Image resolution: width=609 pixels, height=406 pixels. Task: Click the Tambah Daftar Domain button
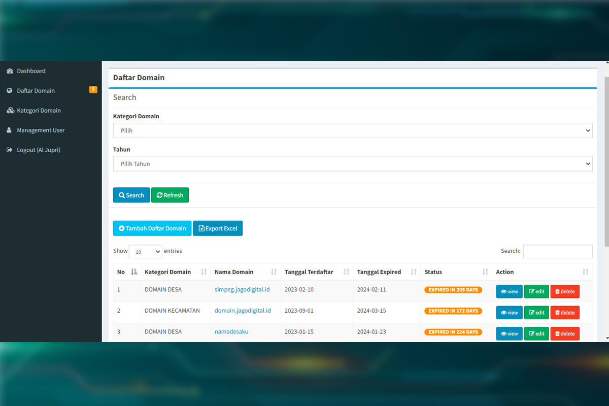point(152,228)
